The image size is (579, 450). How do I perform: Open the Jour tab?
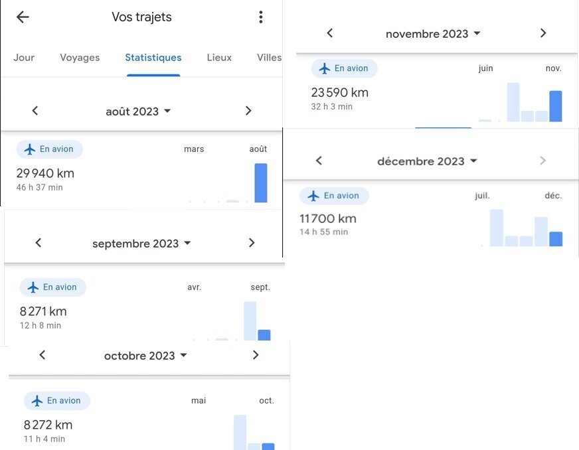pos(24,58)
